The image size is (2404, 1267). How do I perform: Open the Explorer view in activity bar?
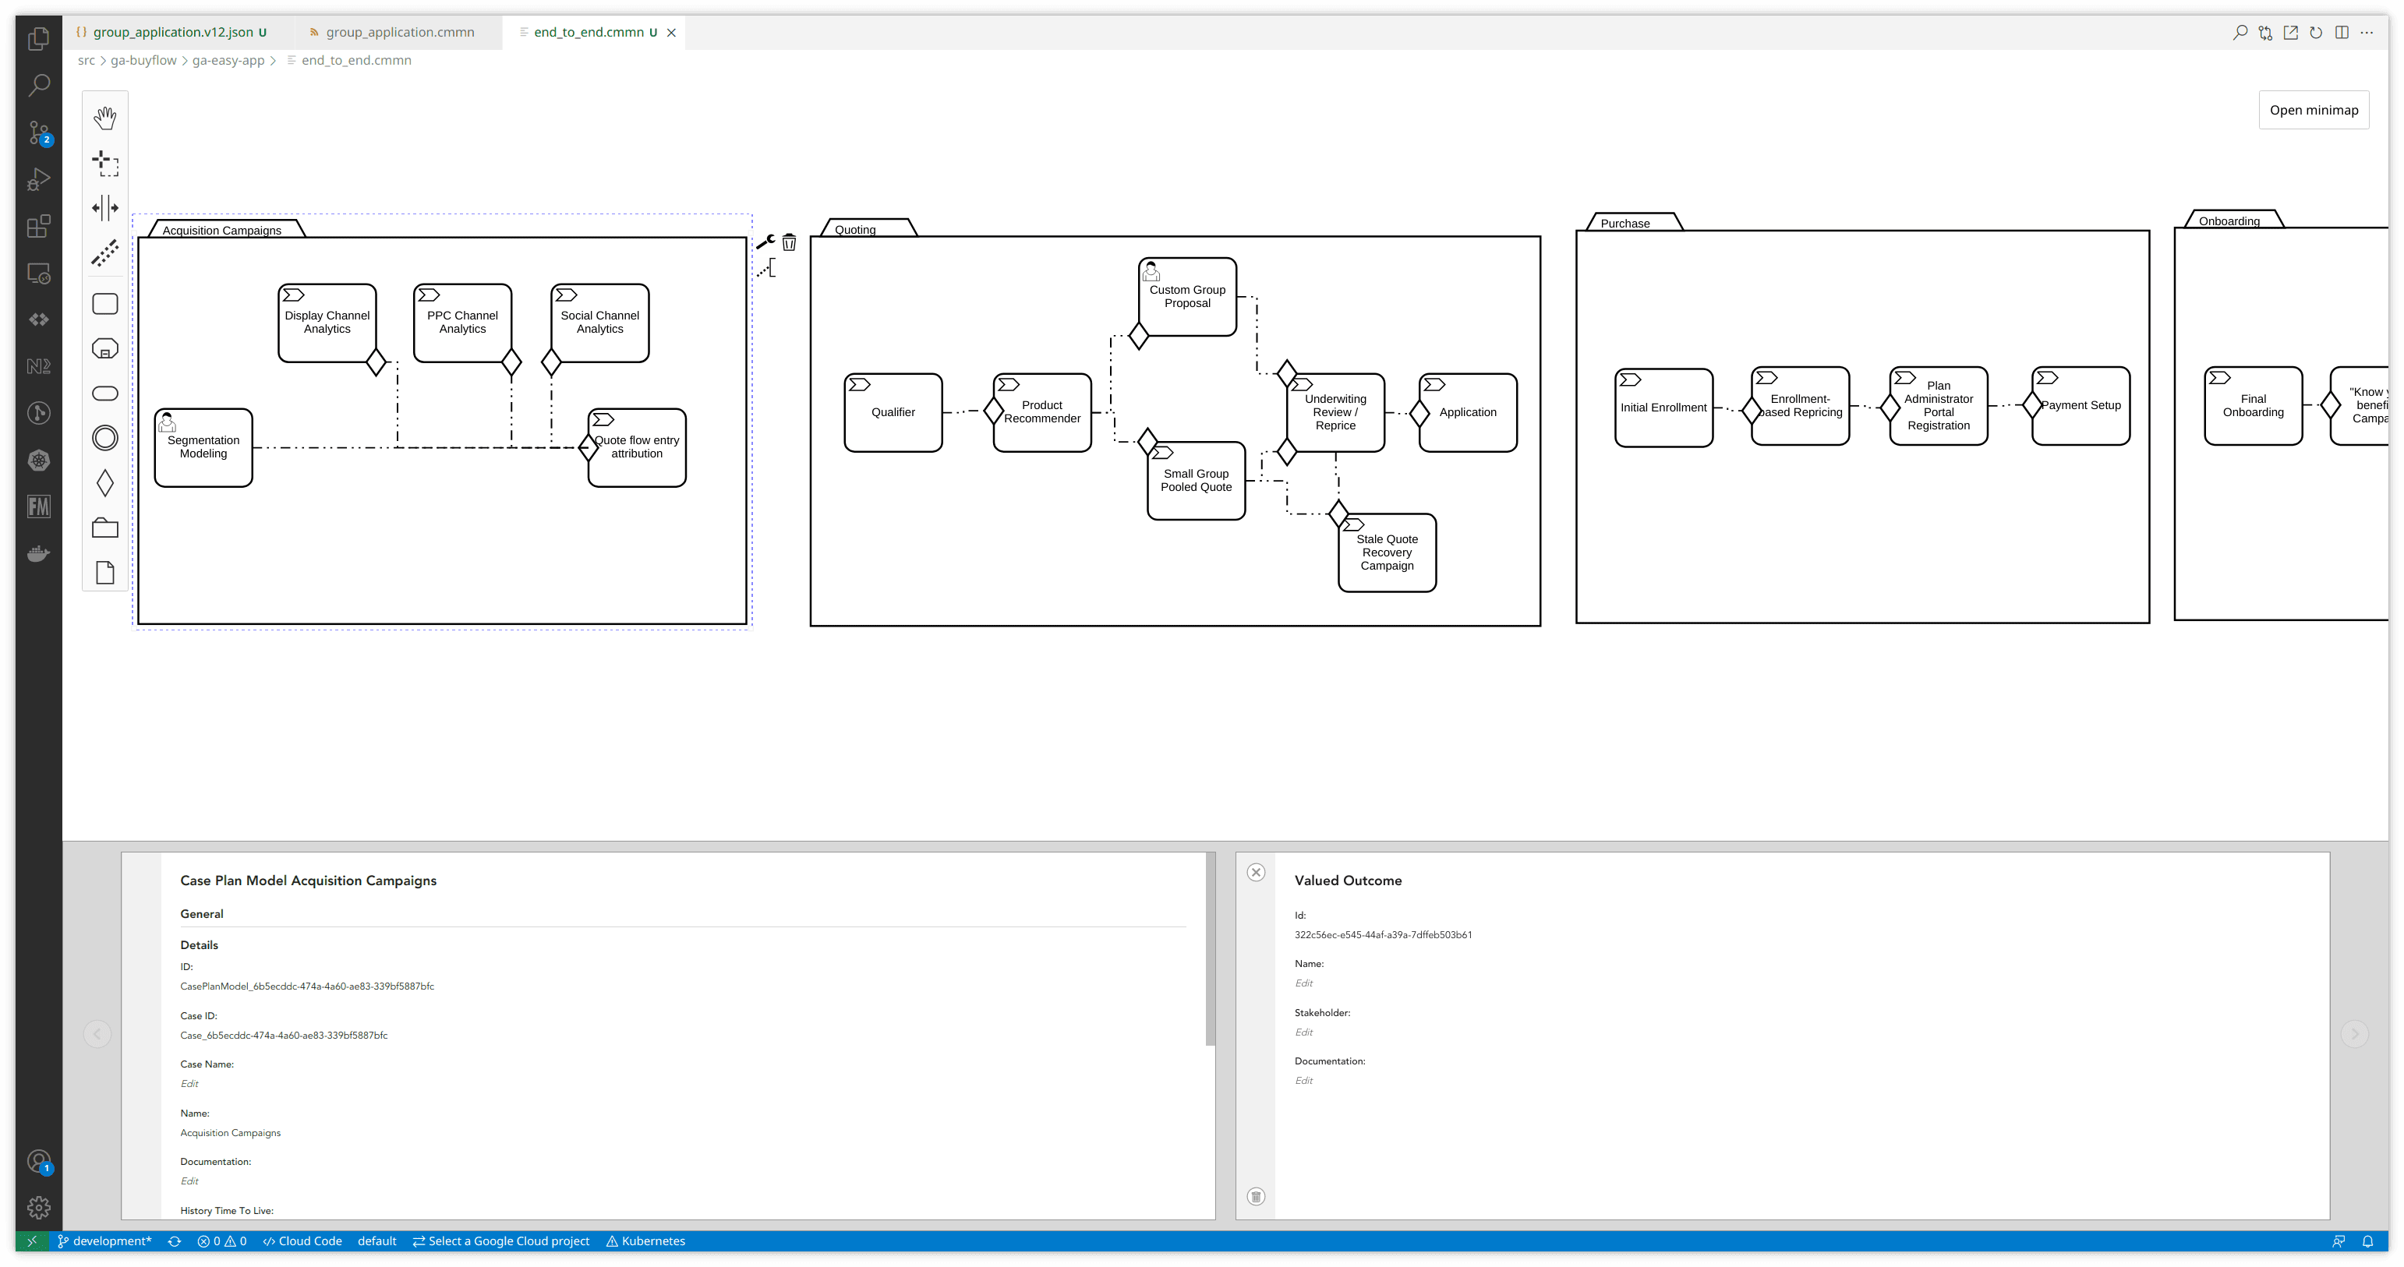(x=38, y=38)
